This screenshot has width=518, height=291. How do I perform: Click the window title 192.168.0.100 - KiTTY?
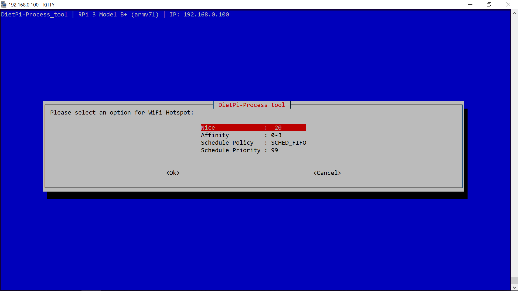click(32, 5)
